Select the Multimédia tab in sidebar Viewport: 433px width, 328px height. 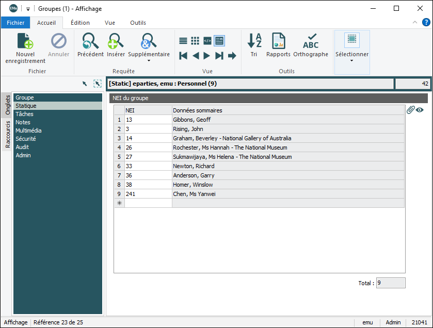(28, 130)
